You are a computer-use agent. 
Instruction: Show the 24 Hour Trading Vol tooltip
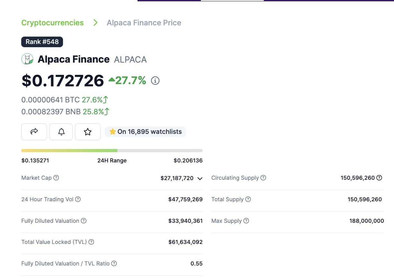pyautogui.click(x=78, y=199)
